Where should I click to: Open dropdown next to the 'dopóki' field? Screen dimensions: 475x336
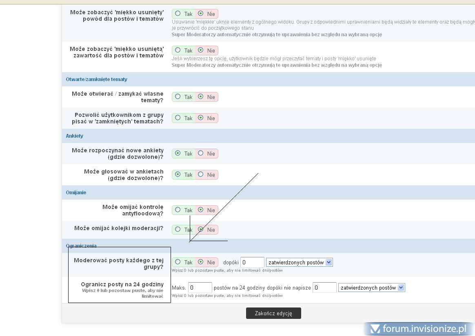point(299,262)
